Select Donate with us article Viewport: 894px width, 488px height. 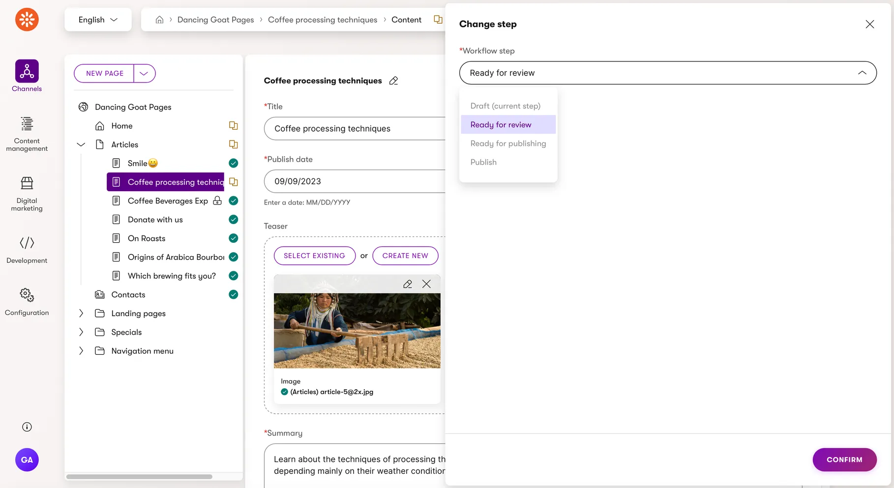(155, 220)
